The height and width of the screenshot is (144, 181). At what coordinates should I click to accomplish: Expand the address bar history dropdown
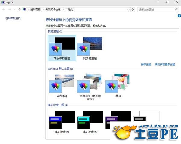[129, 10]
